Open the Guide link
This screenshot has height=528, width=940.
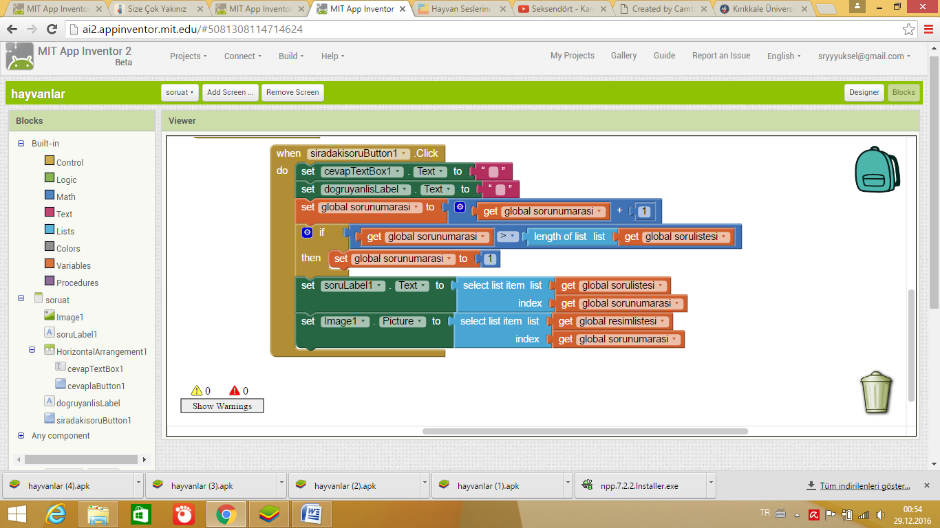click(x=664, y=56)
